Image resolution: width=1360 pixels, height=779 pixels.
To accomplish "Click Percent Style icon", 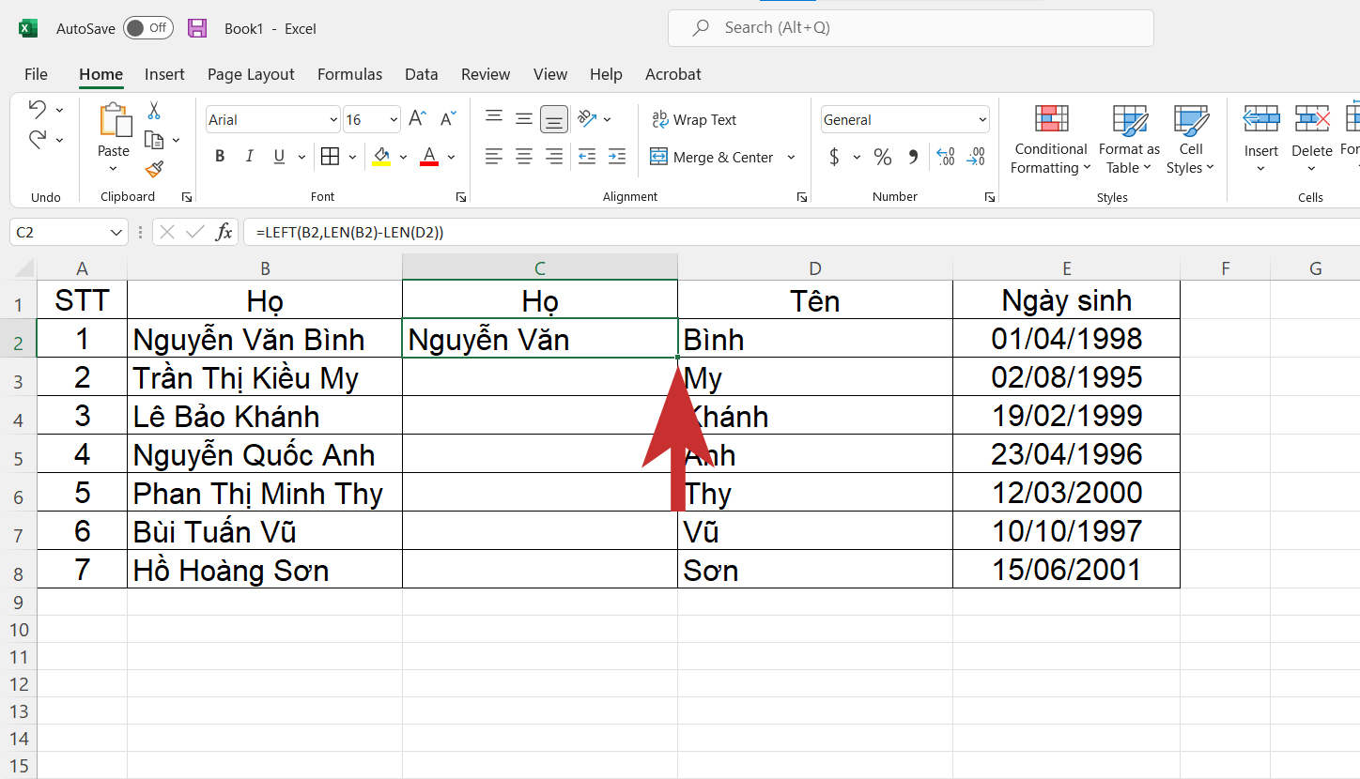I will point(883,157).
